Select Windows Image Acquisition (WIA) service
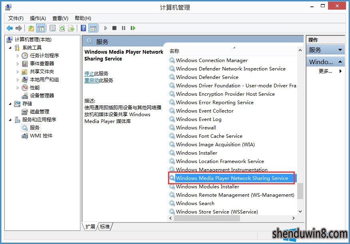The height and width of the screenshot is (244, 350). click(x=215, y=145)
